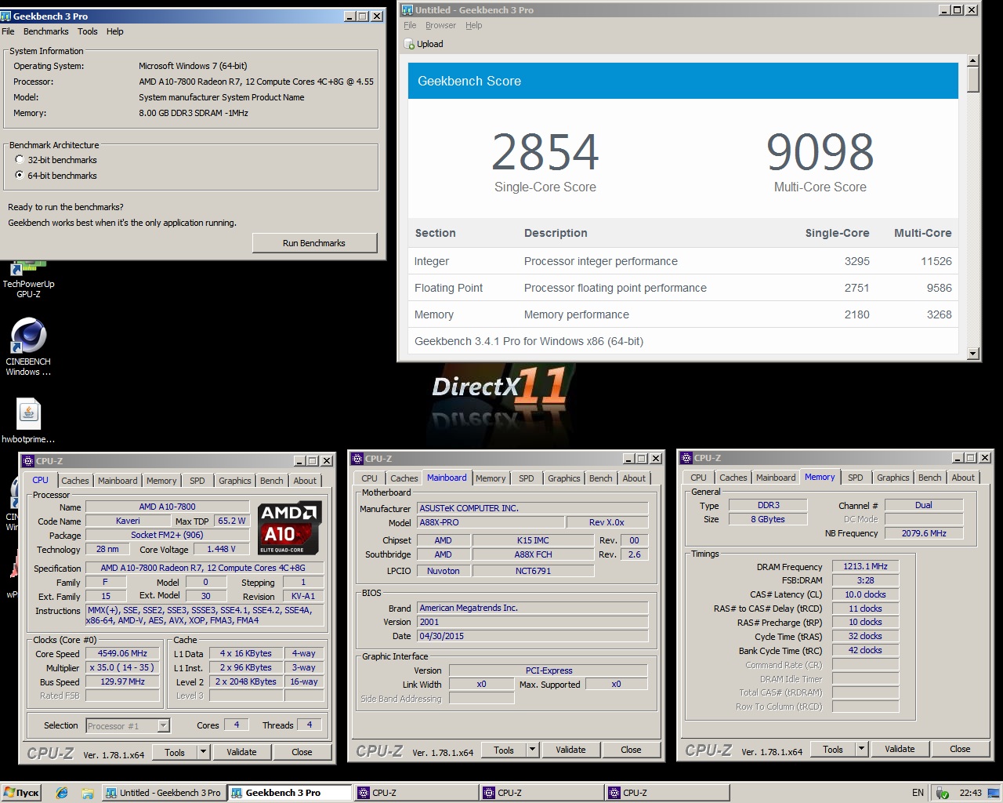Click the 9098 Multi-Core Score value
The image size is (1003, 803).
tap(820, 152)
